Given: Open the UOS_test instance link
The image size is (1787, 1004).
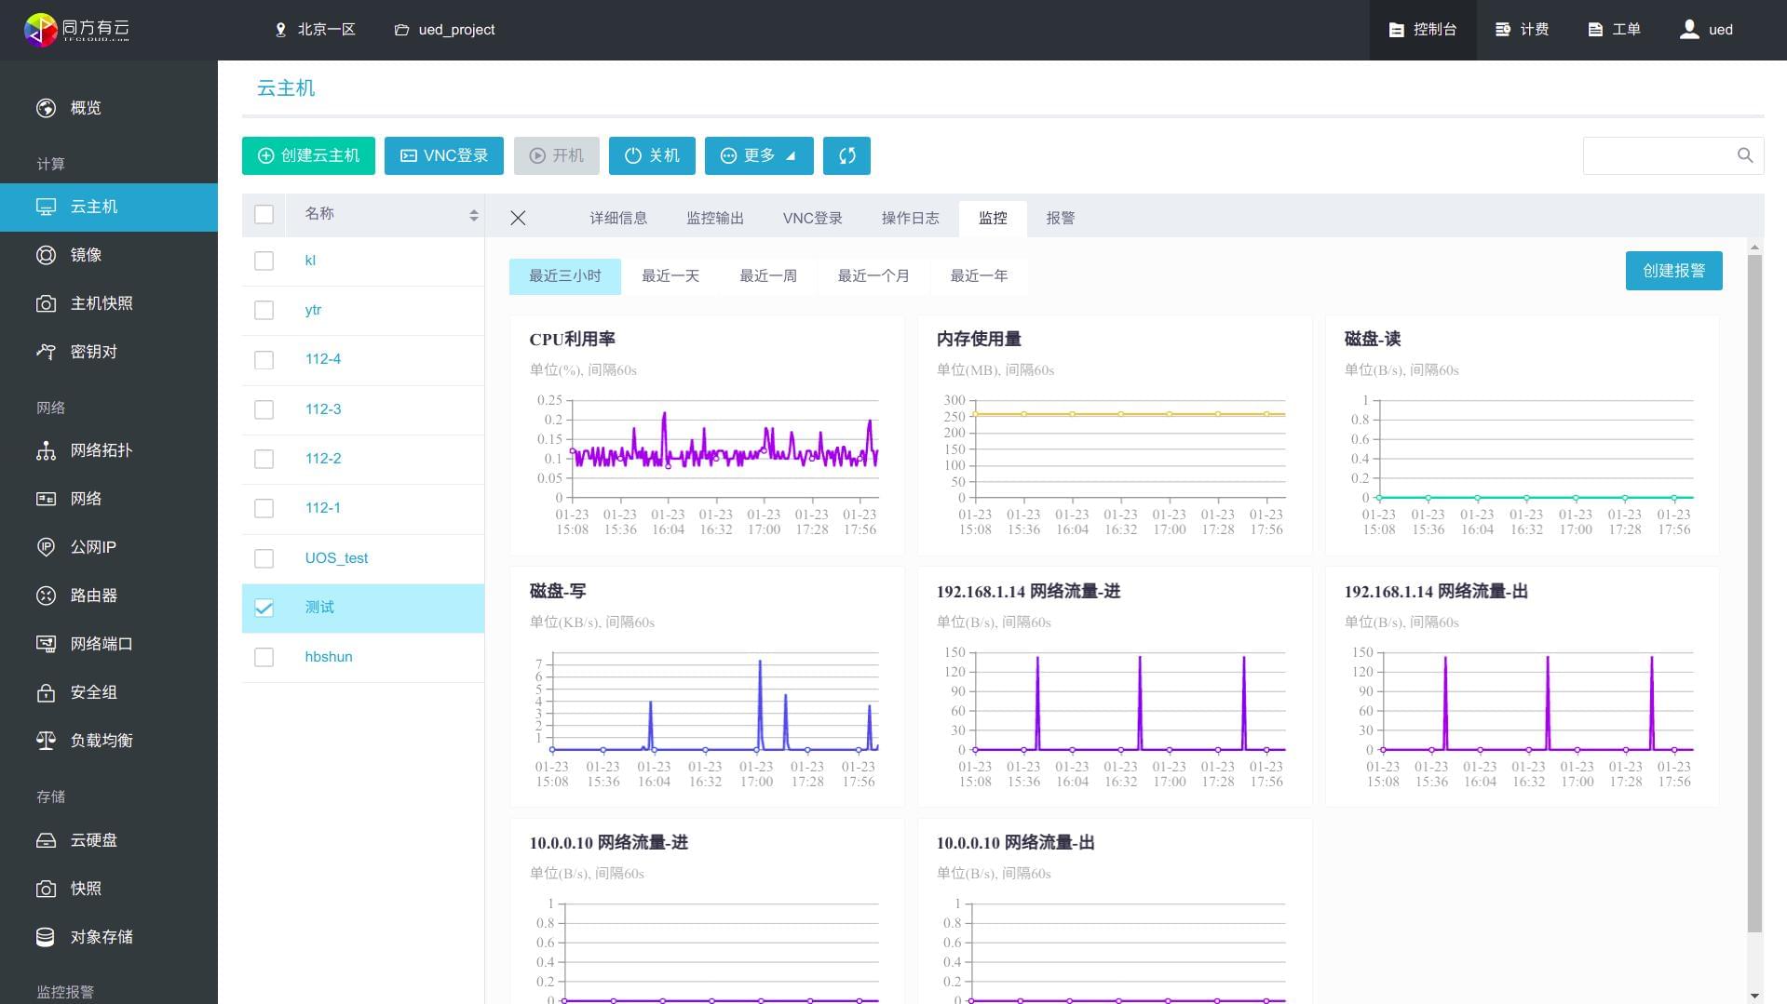Looking at the screenshot, I should tap(336, 558).
